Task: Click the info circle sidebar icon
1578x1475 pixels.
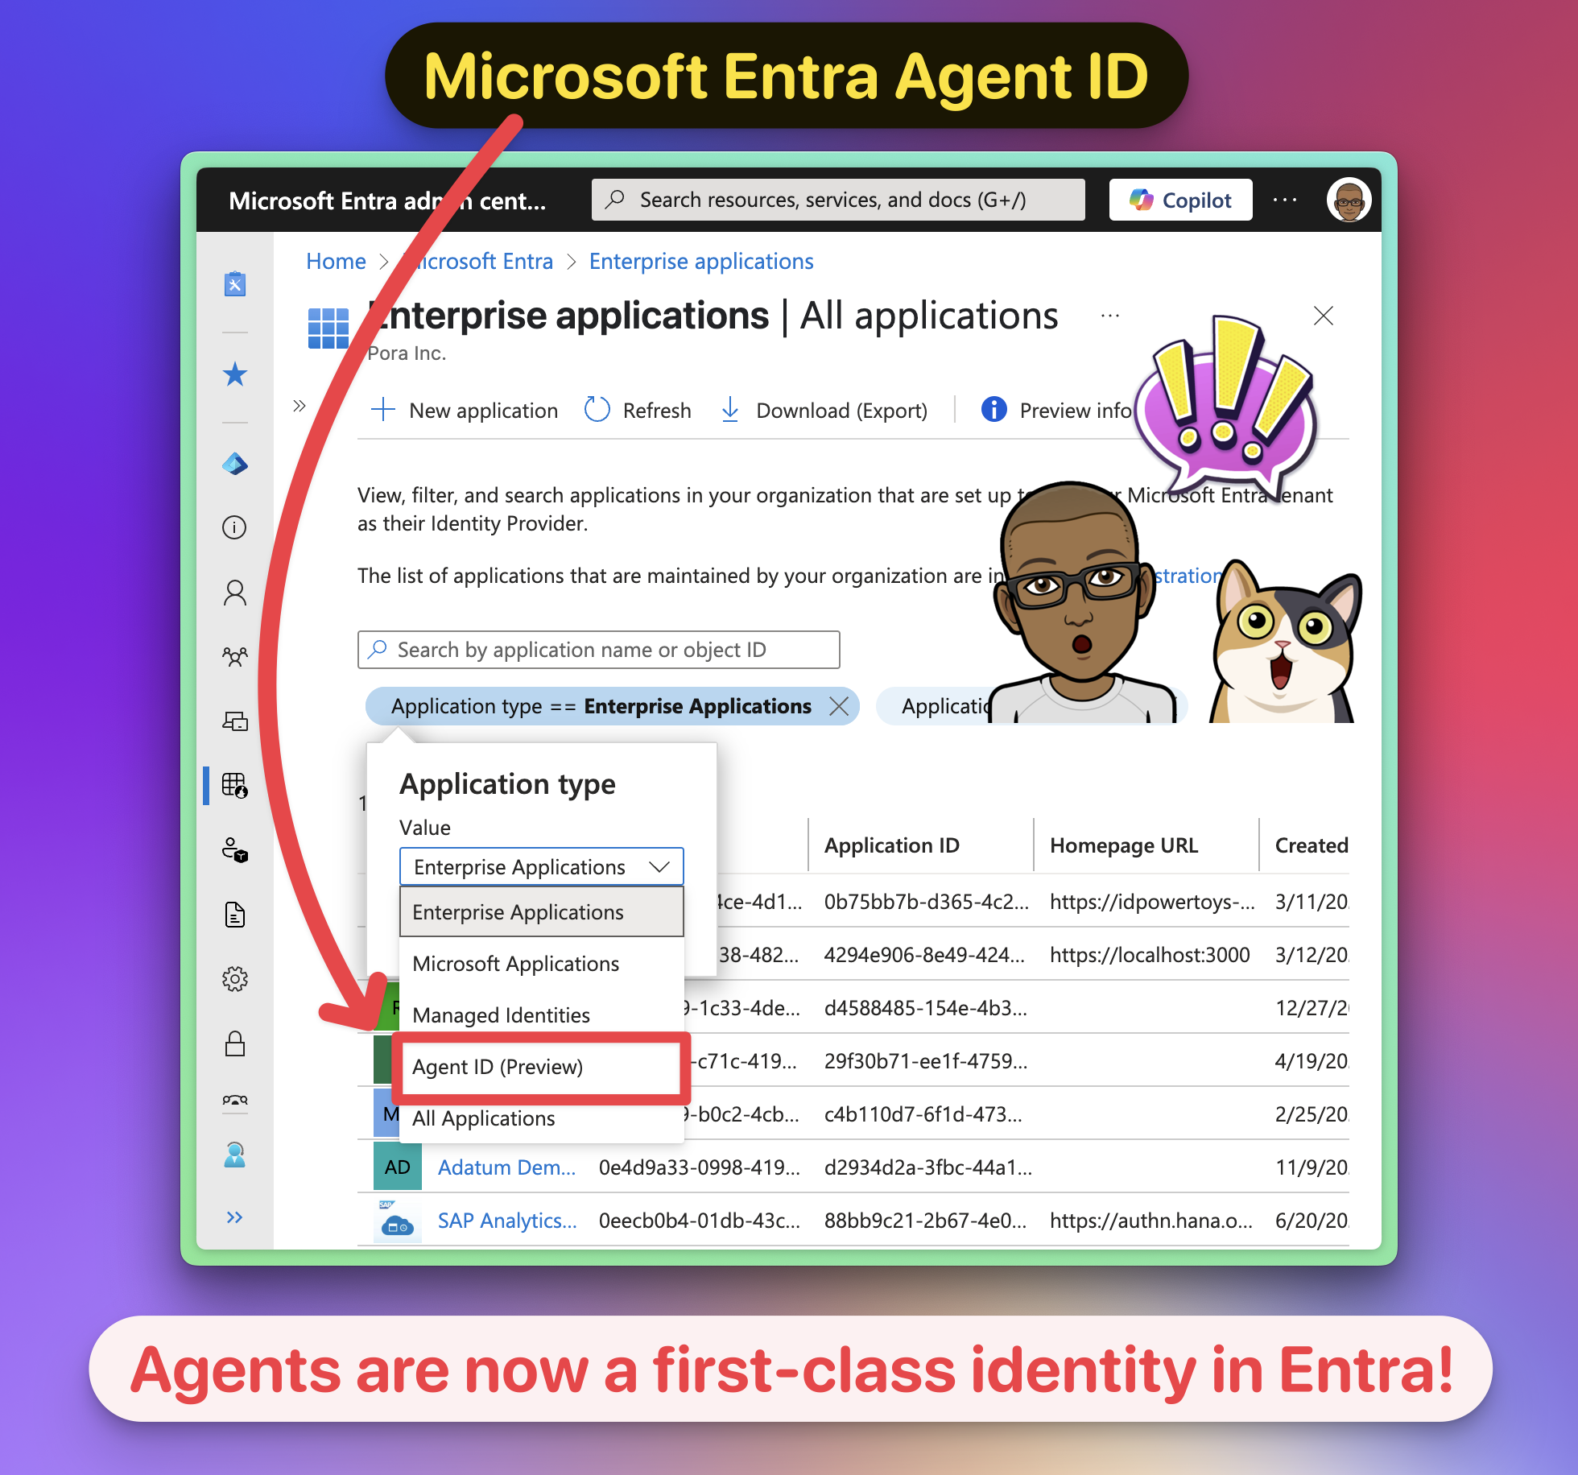Action: 234,527
